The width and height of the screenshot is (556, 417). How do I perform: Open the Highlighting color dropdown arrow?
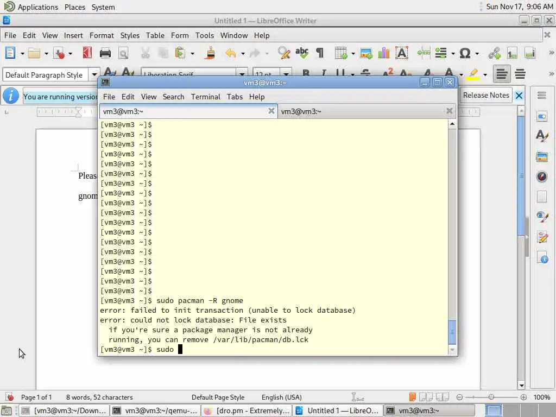pos(485,74)
